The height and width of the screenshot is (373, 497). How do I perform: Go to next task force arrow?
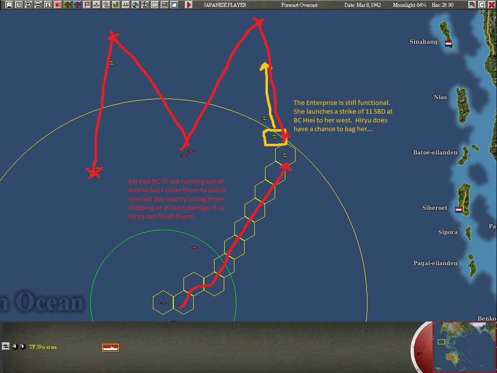(23, 347)
